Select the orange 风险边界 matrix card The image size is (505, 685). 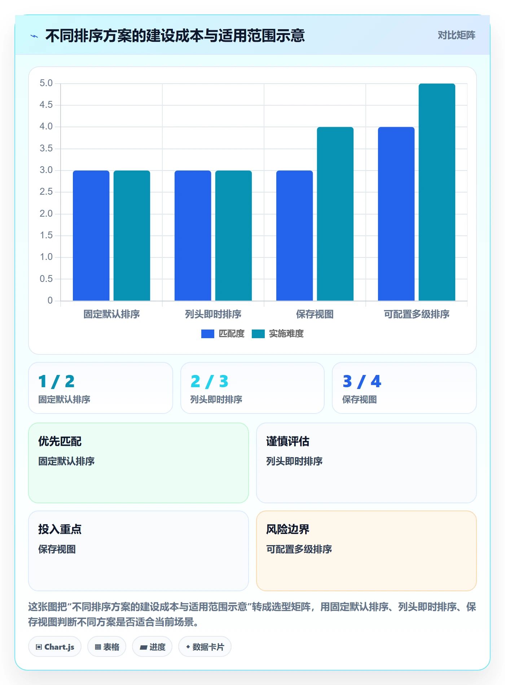tap(366, 551)
